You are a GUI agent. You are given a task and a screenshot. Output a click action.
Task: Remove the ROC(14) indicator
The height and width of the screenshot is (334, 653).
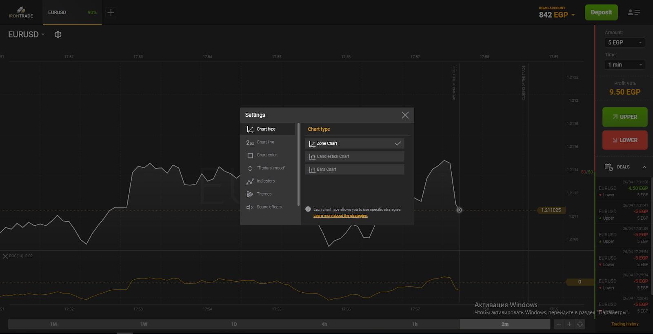pyautogui.click(x=5, y=256)
